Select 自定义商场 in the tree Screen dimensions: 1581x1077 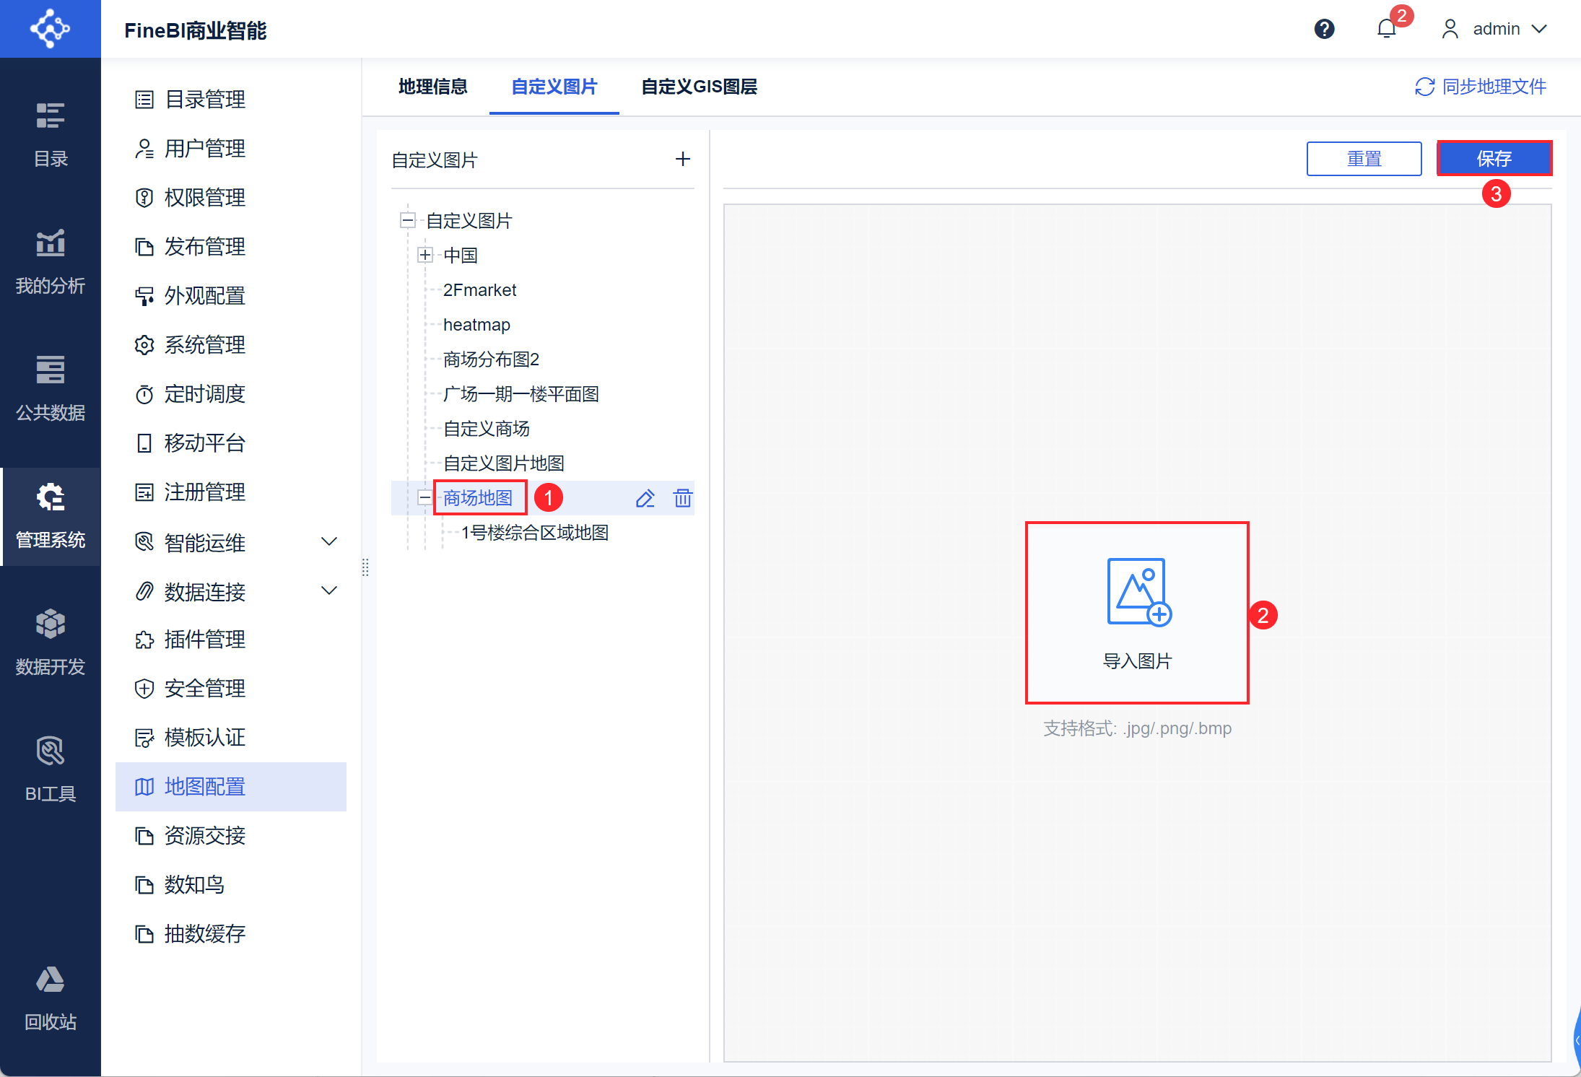coord(486,429)
